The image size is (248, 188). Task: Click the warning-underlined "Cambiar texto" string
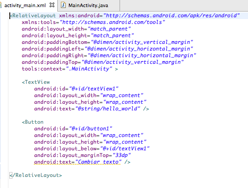98,162
